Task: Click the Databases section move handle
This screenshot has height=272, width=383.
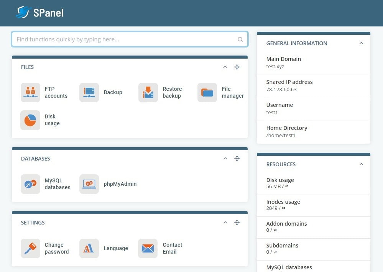Action: (237, 159)
